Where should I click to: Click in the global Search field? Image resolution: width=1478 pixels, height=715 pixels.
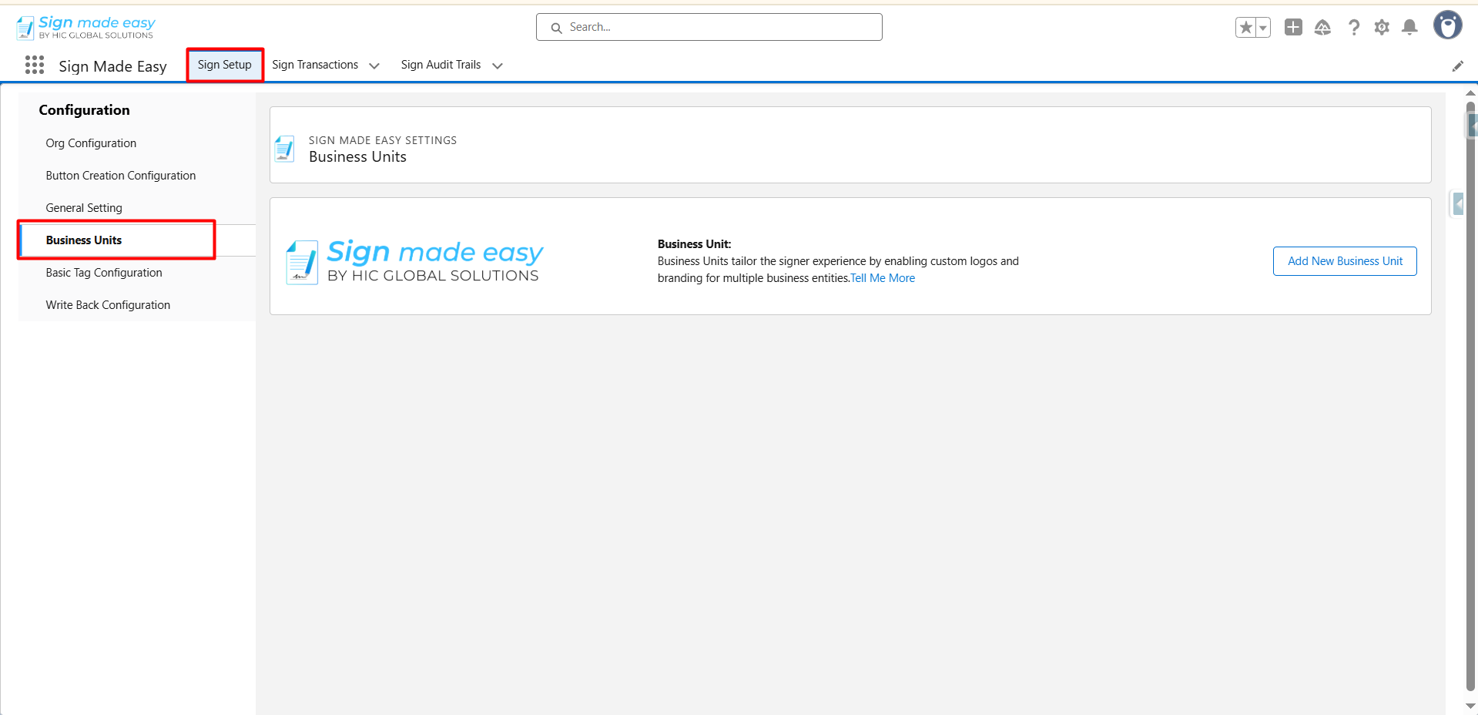(709, 27)
